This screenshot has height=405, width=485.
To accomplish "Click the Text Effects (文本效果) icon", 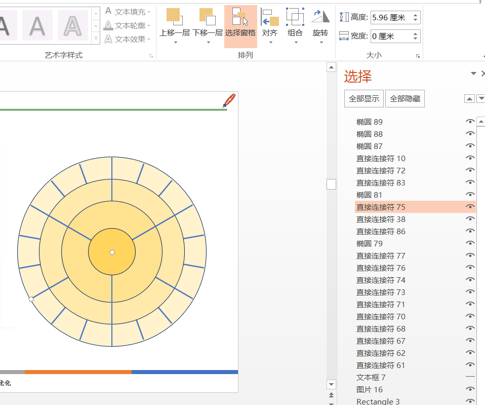I will [x=108, y=39].
